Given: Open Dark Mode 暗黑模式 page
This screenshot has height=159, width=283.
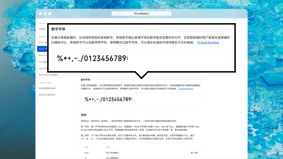Looking at the screenshot, I should click(48, 75).
